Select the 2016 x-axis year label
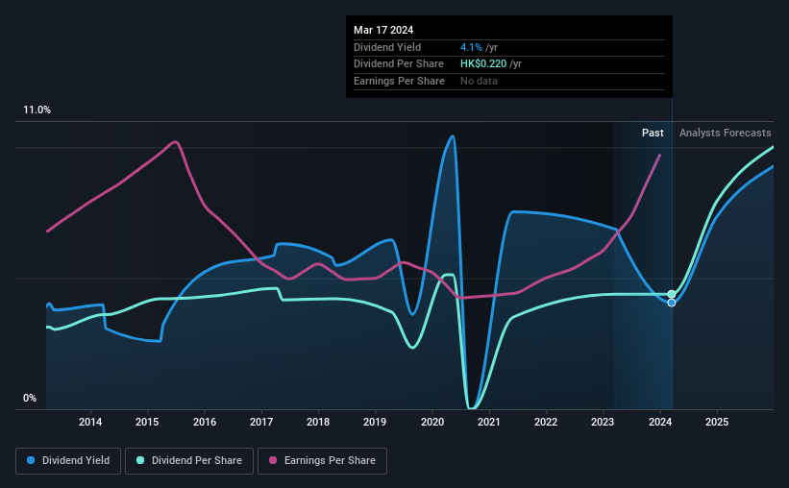789x488 pixels. tap(205, 422)
